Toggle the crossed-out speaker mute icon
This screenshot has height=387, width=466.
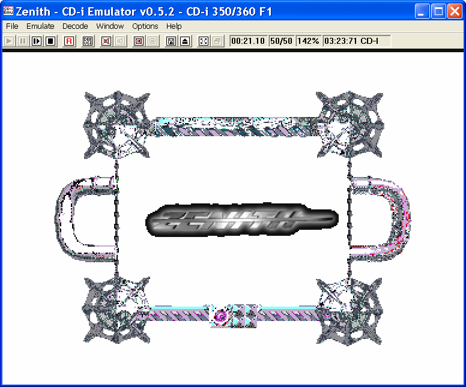(106, 41)
